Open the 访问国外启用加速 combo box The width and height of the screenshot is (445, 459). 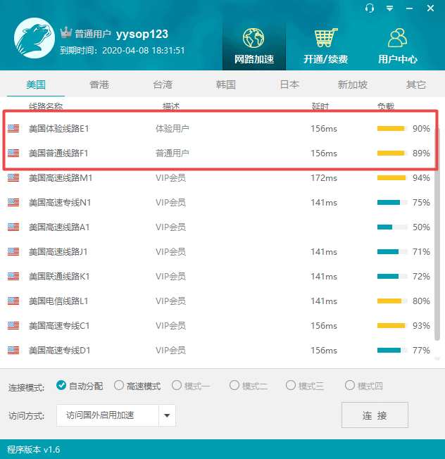point(108,415)
